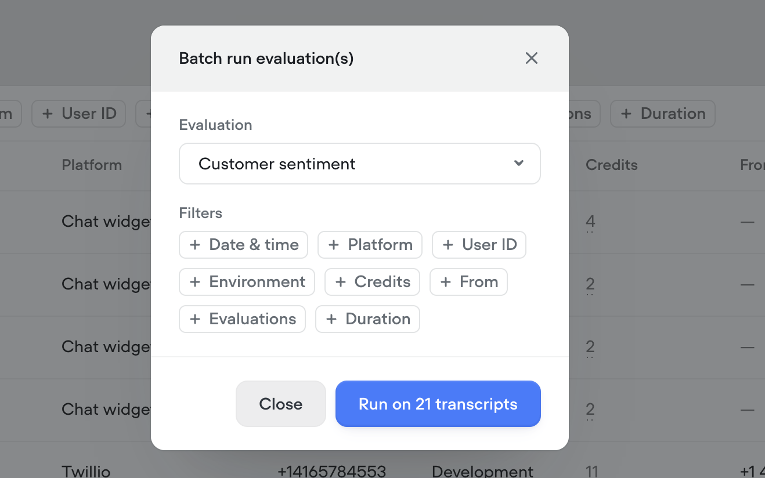Add a From filter
The height and width of the screenshot is (478, 765).
coord(468,281)
